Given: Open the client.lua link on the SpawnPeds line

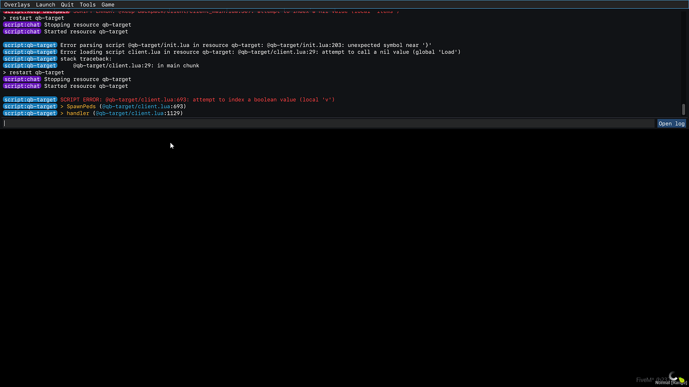Looking at the screenshot, I should [x=136, y=106].
